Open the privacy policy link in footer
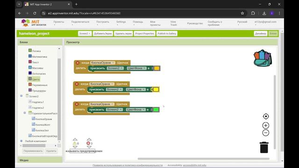This screenshot has height=168, width=299. pos(128,165)
